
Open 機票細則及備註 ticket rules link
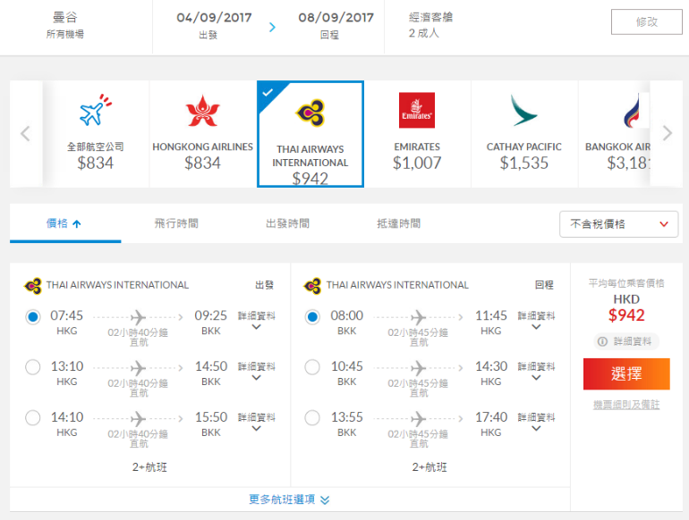click(x=626, y=405)
